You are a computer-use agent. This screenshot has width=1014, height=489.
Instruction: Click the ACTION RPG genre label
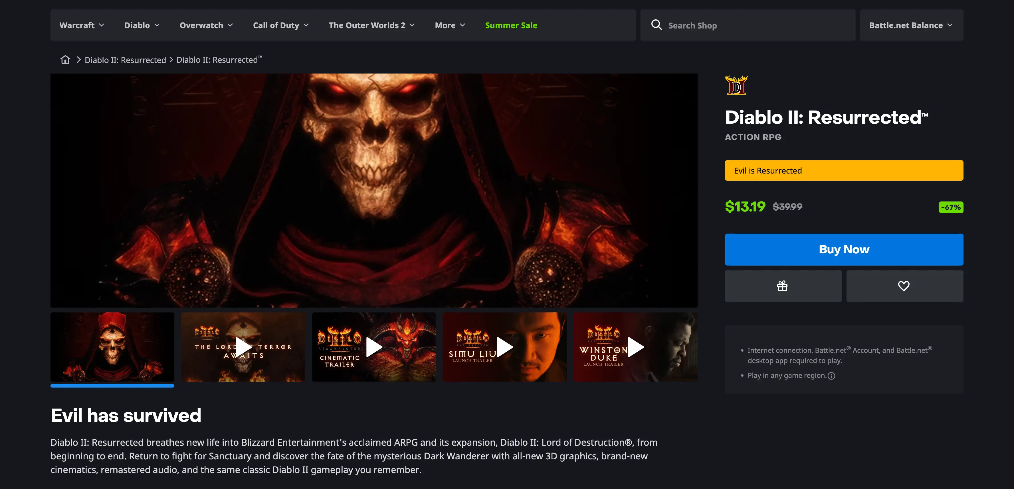coord(753,137)
